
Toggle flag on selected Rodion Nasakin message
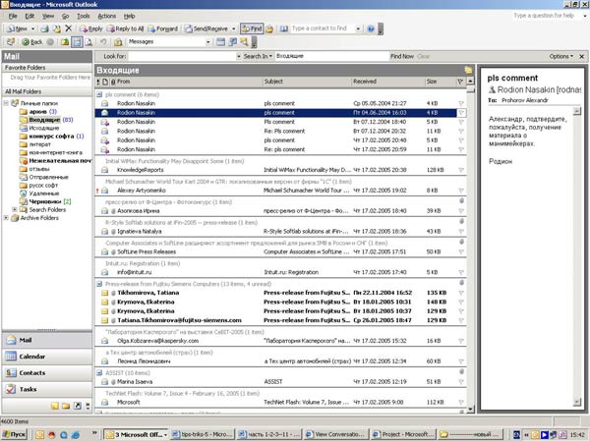click(x=461, y=113)
